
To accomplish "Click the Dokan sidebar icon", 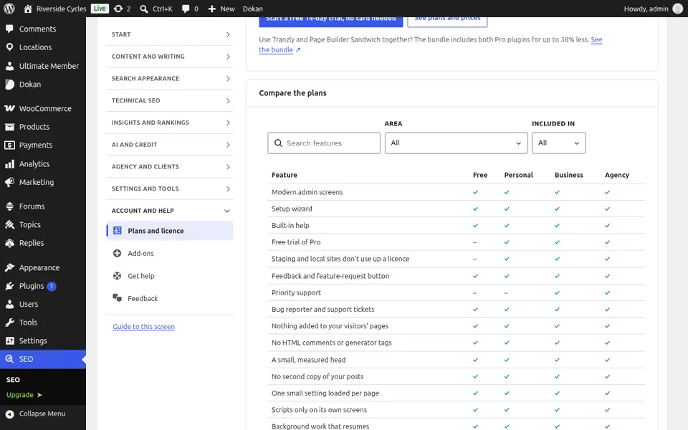I will (x=9, y=85).
